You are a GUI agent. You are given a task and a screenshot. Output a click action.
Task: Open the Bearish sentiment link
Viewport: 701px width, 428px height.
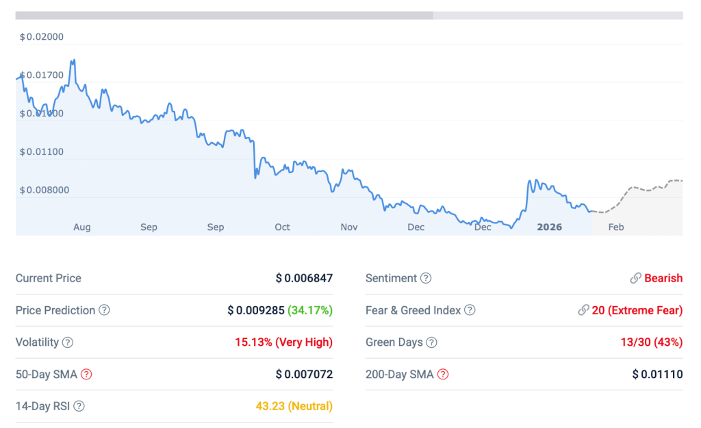tap(663, 278)
